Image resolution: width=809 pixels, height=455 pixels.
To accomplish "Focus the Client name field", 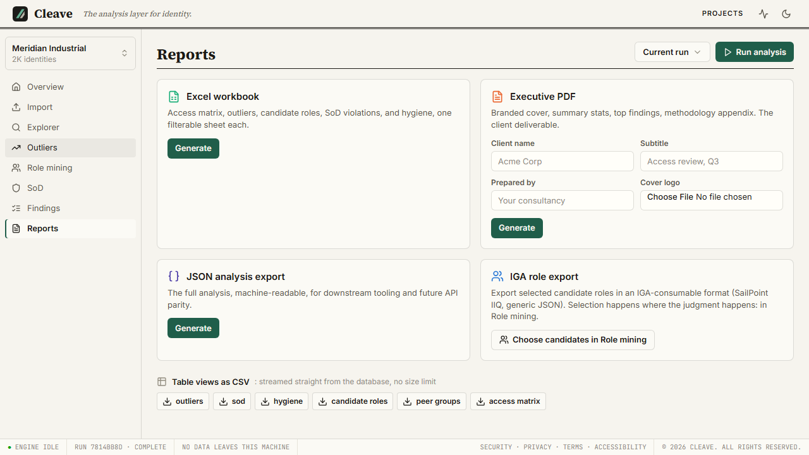I will click(563, 161).
